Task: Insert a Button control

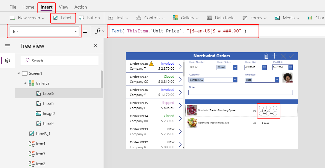Action: click(89, 18)
